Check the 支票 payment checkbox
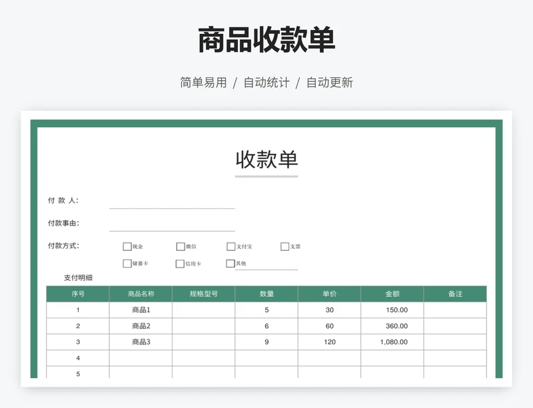533x408 pixels. point(285,247)
